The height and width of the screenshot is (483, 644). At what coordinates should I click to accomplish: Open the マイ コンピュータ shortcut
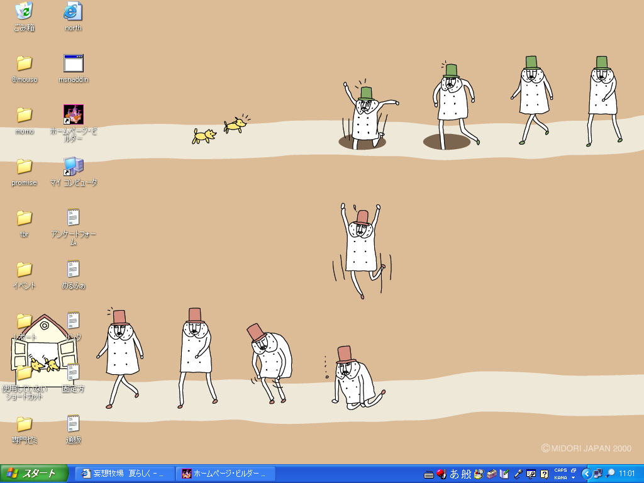click(74, 172)
